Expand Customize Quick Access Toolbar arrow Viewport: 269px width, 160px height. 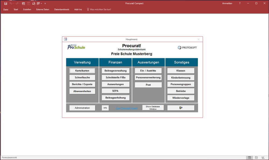45,4
